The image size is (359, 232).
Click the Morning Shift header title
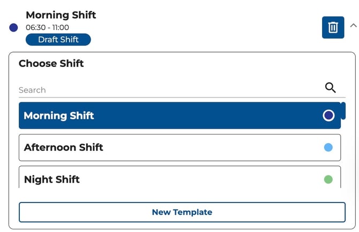[61, 15]
